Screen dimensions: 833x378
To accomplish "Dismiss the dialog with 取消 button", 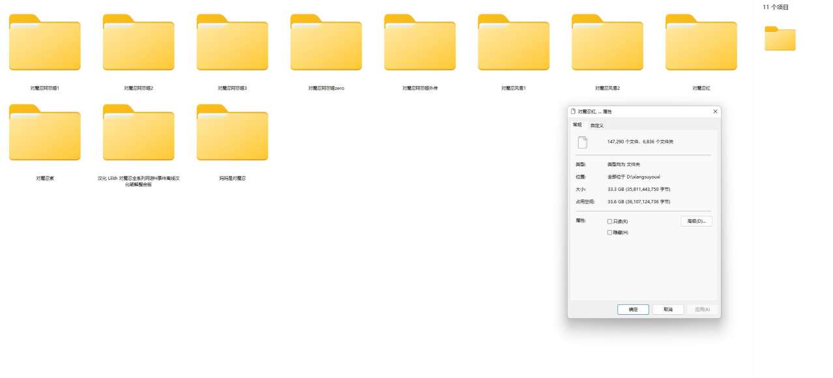I will tap(668, 310).
